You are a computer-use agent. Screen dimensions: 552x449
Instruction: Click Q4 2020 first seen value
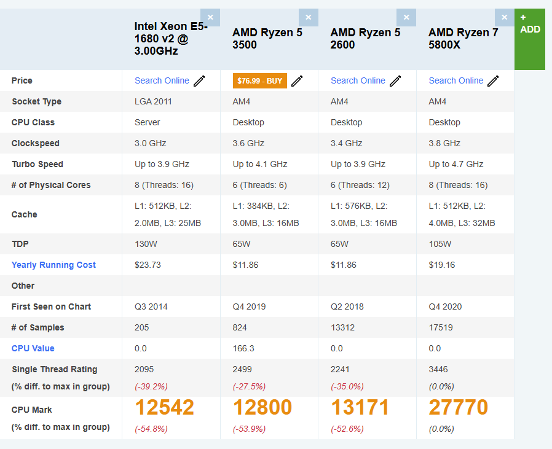pos(445,307)
